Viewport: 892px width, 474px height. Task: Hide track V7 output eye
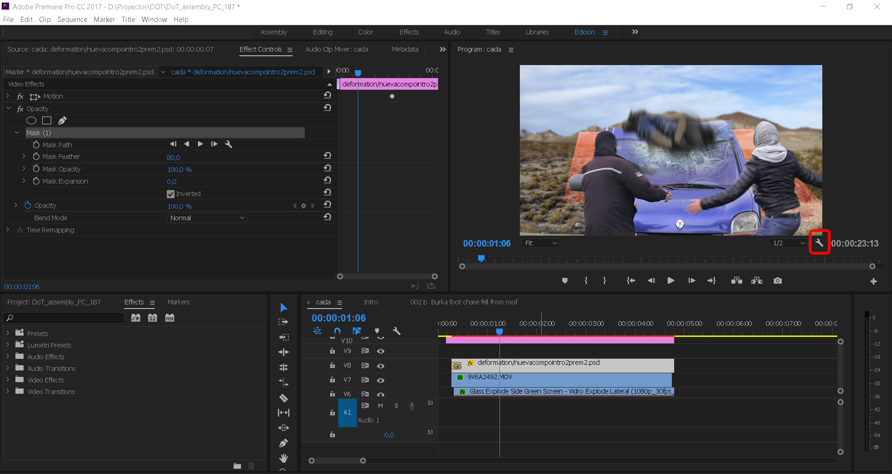[380, 380]
